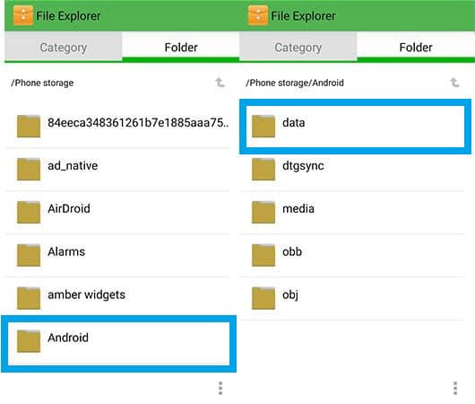Select Folder tab in left pane

[181, 47]
